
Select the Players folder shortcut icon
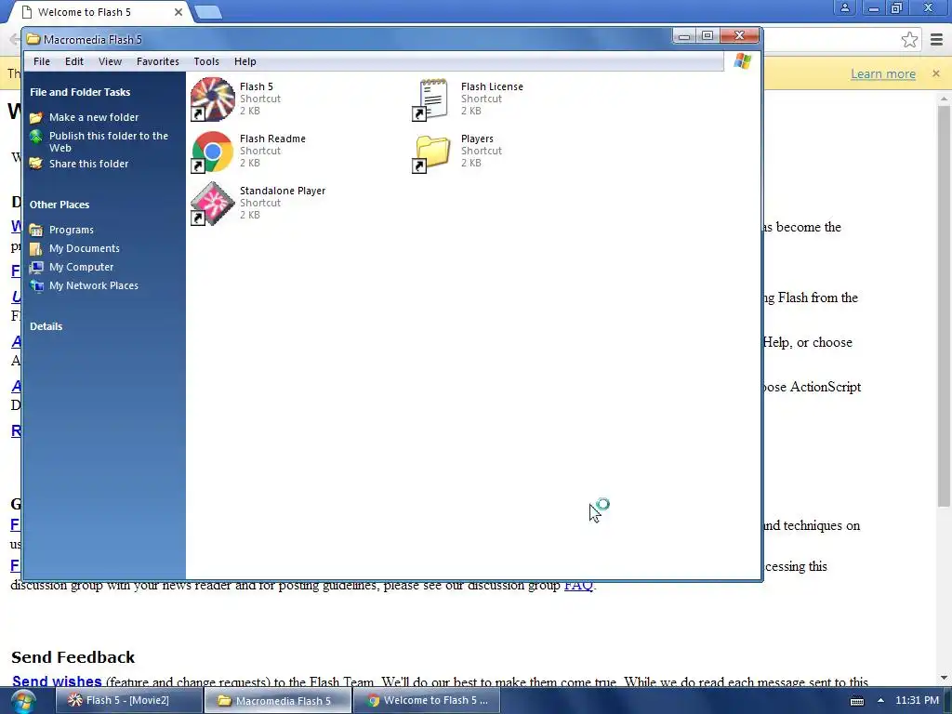point(433,152)
